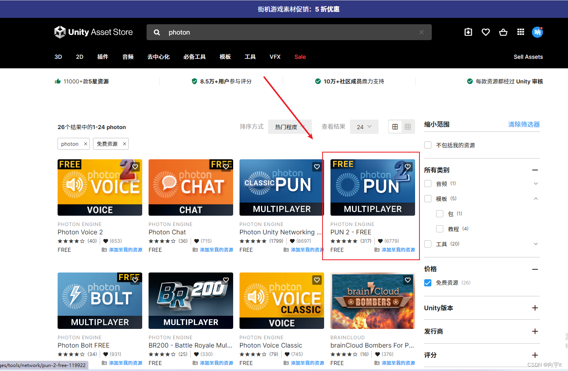Favorite the Photon Chat asset
This screenshot has width=568, height=371.
[x=226, y=167]
